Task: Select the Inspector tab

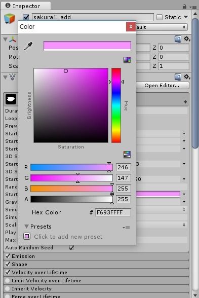Action: (x=26, y=6)
